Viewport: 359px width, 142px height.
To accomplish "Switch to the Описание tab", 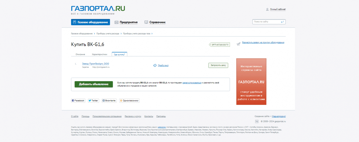I will (80, 54).
